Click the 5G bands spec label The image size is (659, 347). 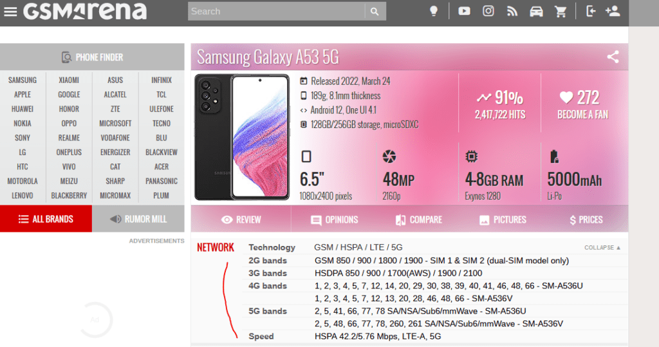pyautogui.click(x=267, y=311)
